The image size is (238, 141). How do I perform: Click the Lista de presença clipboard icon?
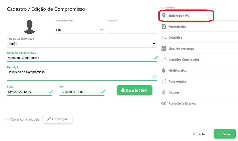click(x=164, y=48)
